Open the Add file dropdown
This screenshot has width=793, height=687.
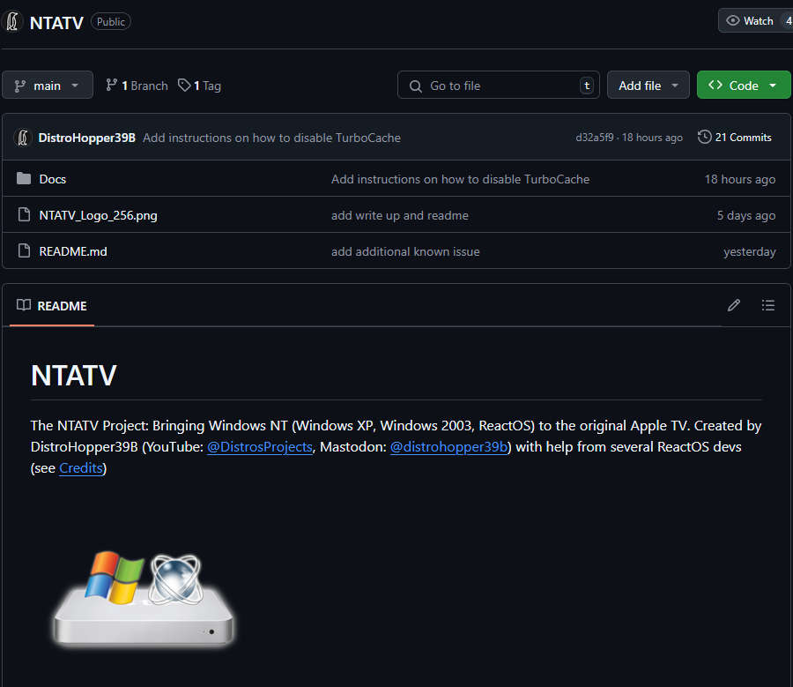click(x=648, y=85)
